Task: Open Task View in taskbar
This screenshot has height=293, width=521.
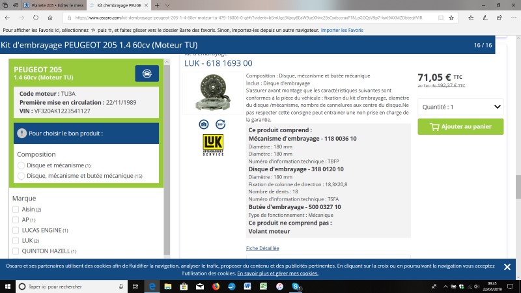Action: point(135,286)
